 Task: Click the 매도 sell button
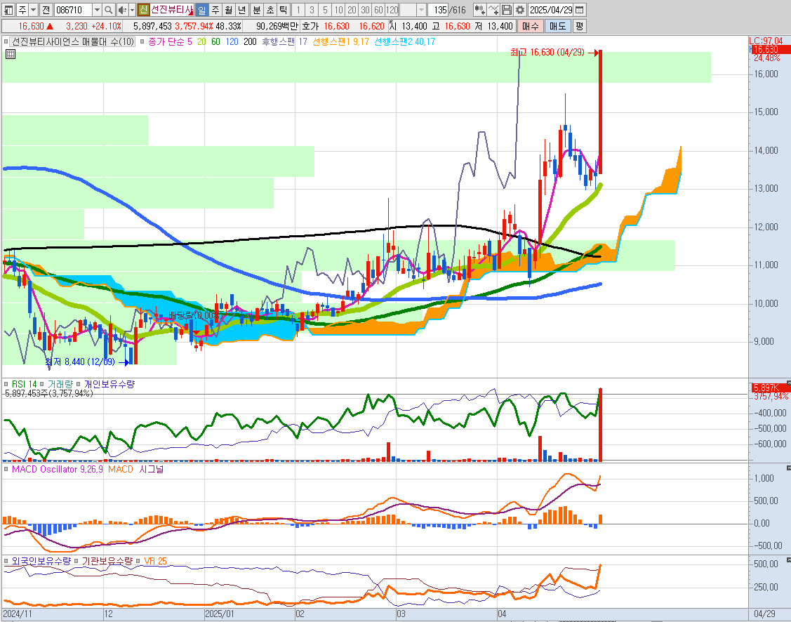tap(557, 26)
